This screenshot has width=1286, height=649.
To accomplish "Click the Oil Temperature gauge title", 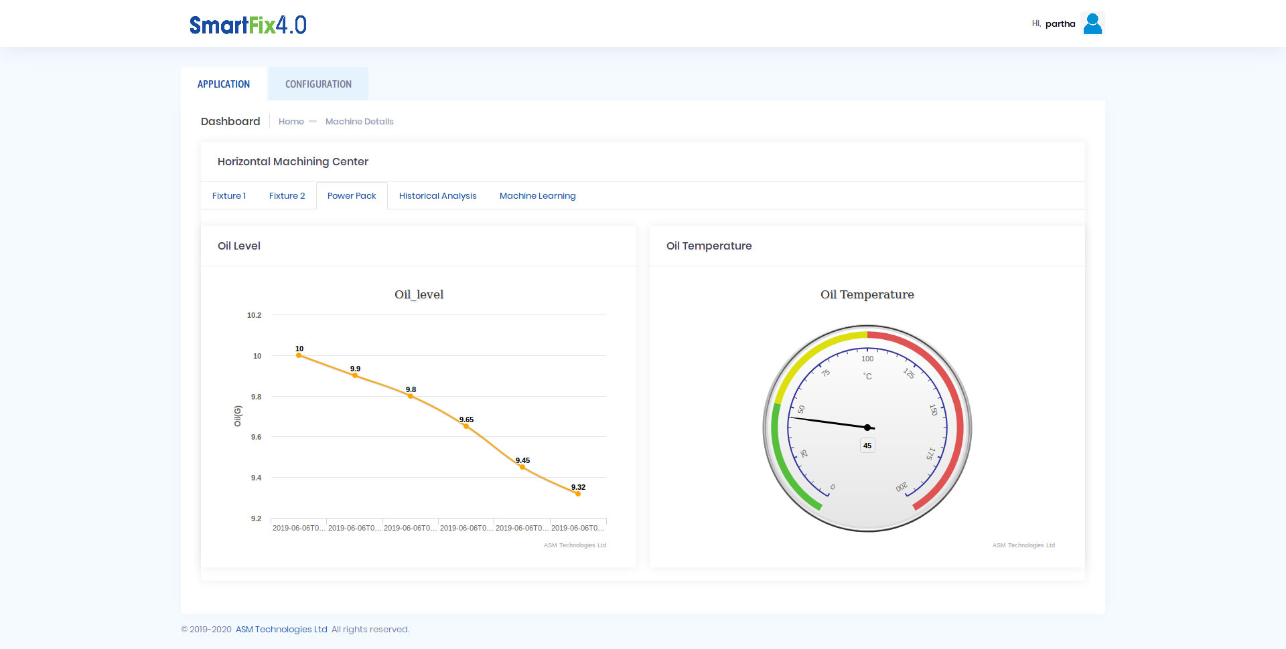I will tap(867, 294).
